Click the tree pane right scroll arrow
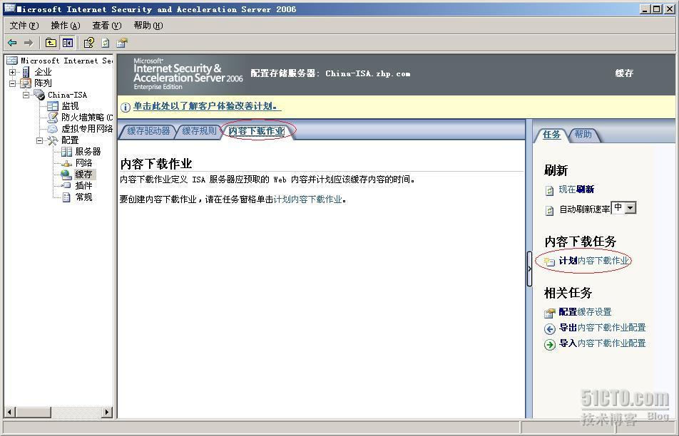 tap(108, 412)
